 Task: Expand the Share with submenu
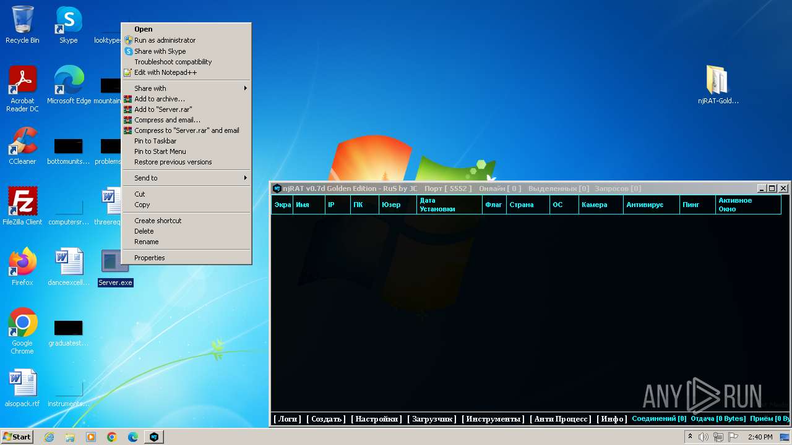[x=186, y=88]
